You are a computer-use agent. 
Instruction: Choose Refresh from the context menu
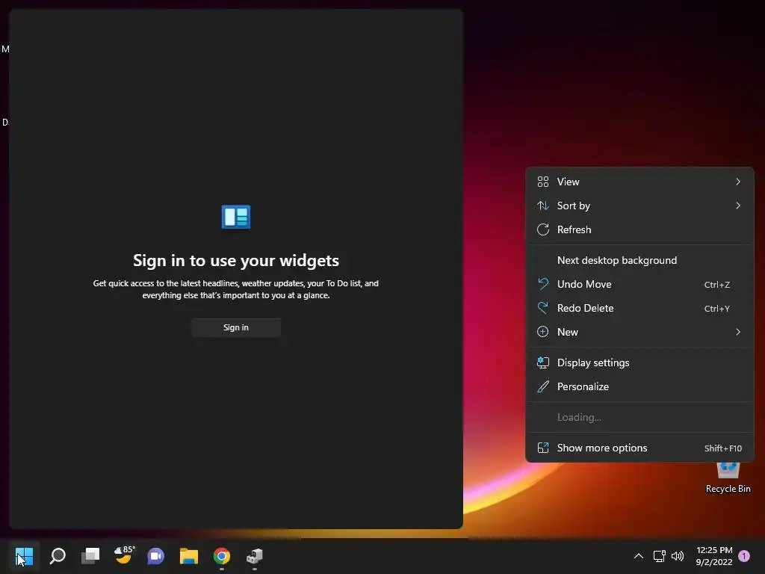[639, 230]
